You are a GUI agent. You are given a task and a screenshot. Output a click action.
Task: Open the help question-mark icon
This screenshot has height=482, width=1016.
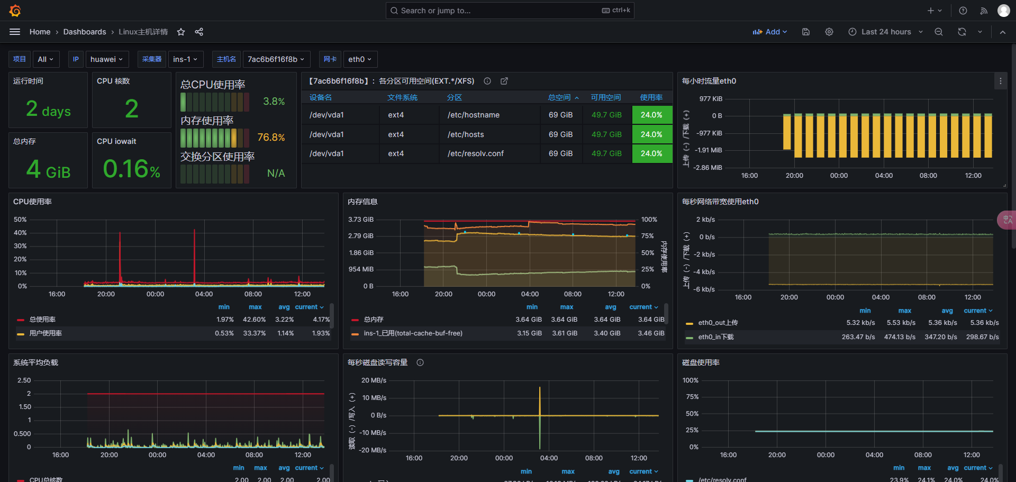pos(963,11)
